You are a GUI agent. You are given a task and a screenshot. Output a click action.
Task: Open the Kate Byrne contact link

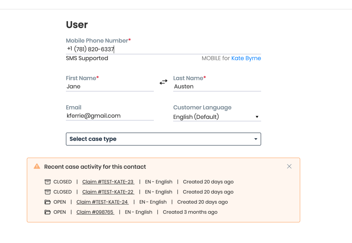[246, 58]
